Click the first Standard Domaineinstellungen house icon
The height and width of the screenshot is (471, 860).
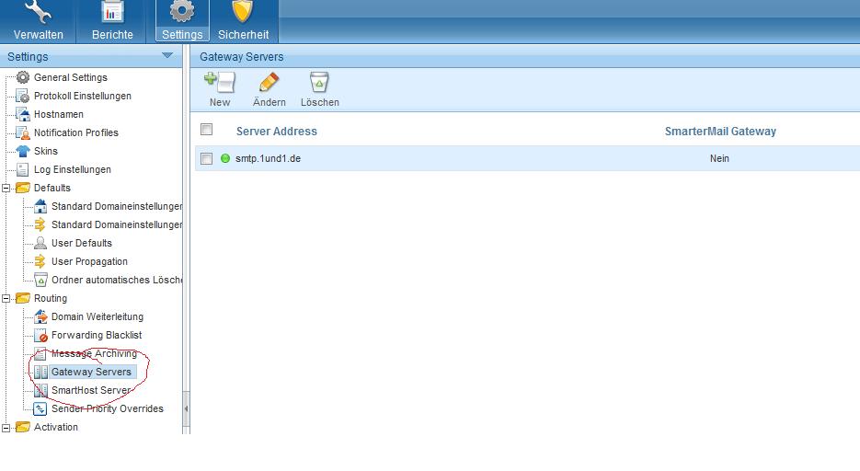pyautogui.click(x=40, y=206)
